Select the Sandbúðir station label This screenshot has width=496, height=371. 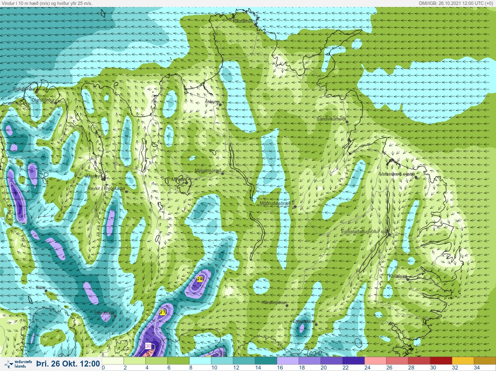click(104, 313)
